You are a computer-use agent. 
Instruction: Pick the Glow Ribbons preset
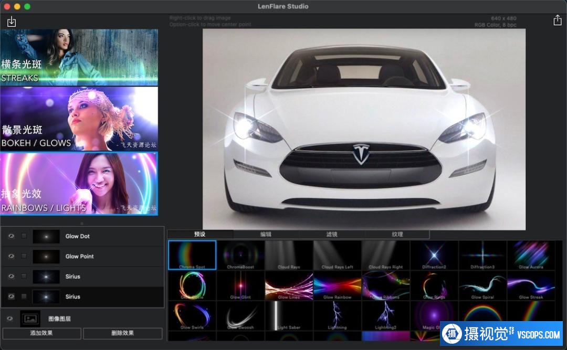[386, 285]
